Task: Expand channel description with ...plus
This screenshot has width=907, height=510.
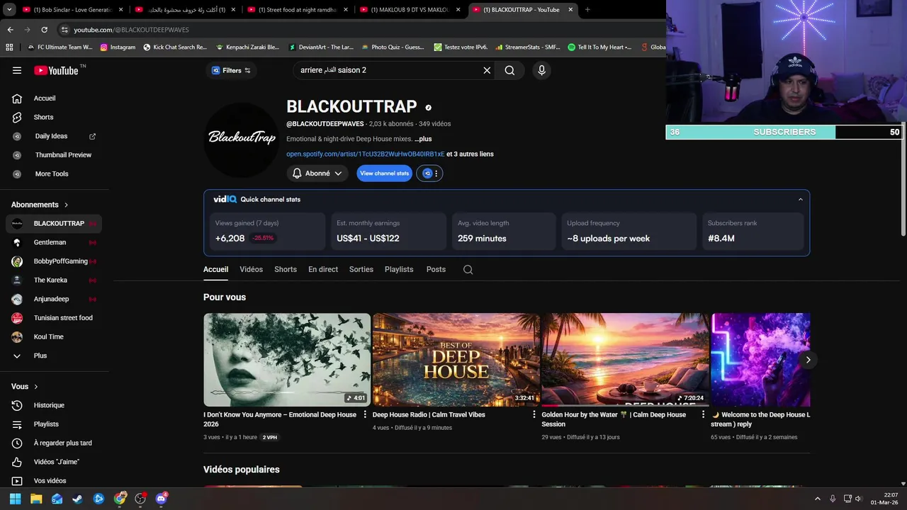Action: click(x=423, y=139)
